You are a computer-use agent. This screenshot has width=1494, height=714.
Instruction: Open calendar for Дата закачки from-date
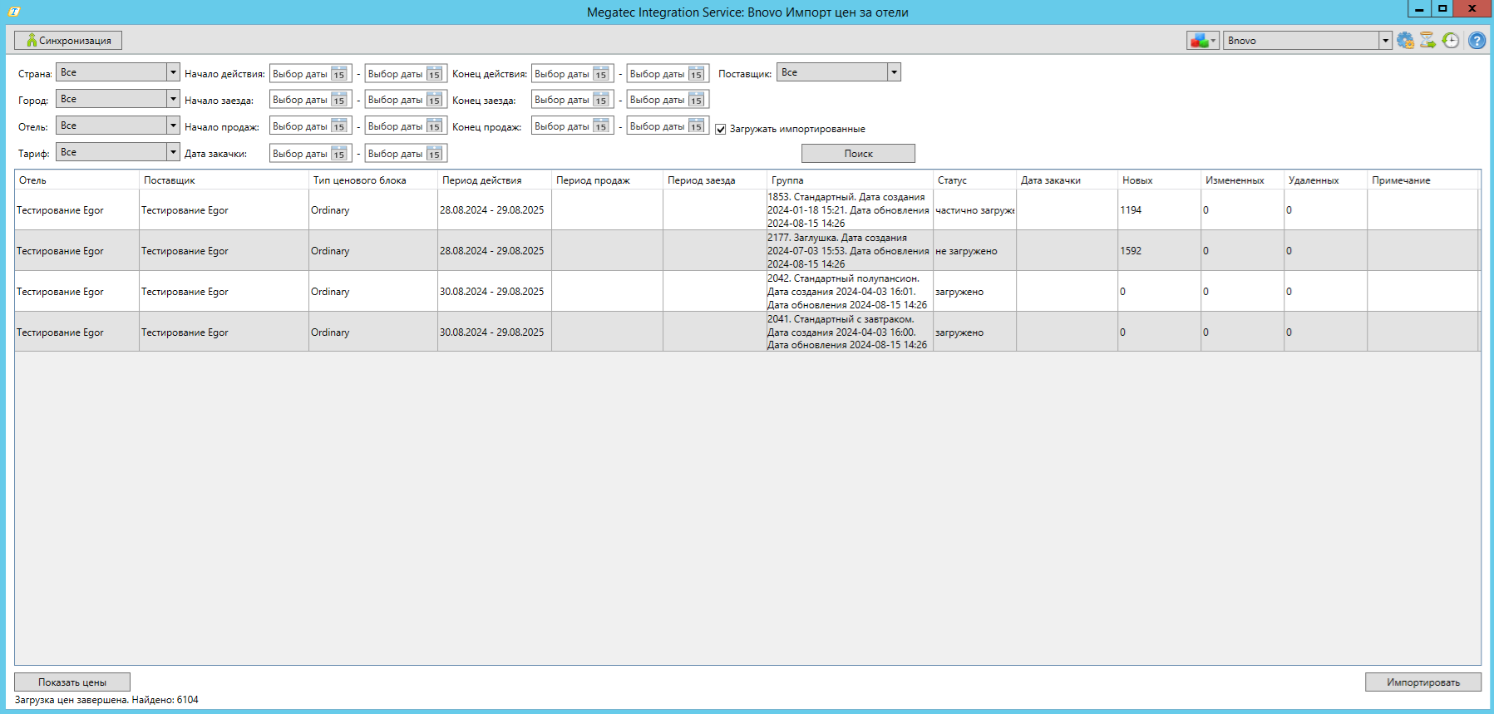[x=338, y=154]
